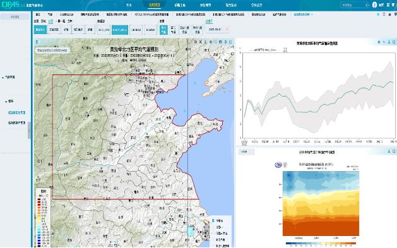Screen dimensions: 397x248
Task: Click the download icon above the line chart
Action: pyautogui.click(x=389, y=42)
